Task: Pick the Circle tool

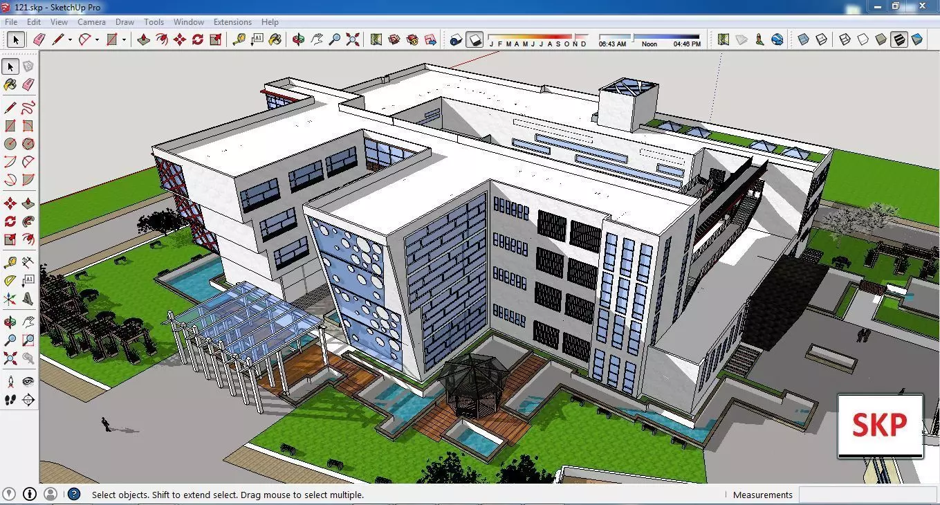Action: pyautogui.click(x=10, y=144)
